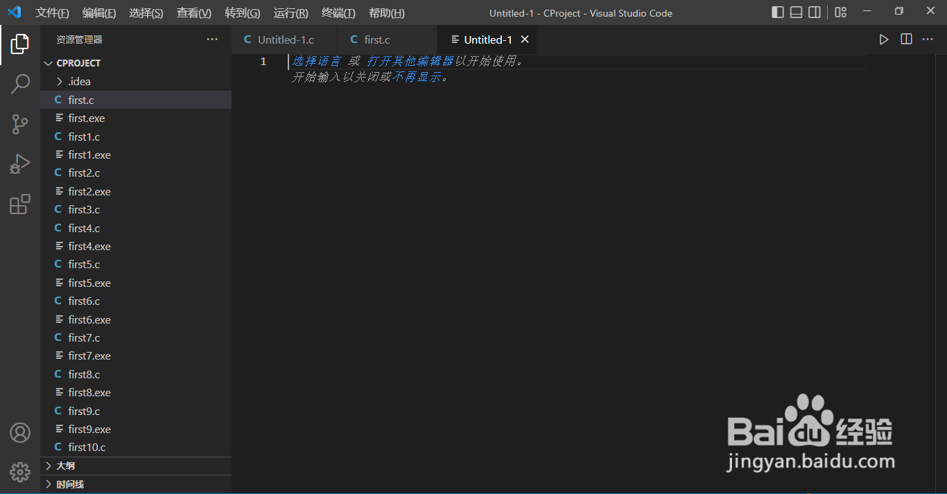Screen dimensions: 947x494
Task: Open the 终端(T) menu
Action: [339, 13]
